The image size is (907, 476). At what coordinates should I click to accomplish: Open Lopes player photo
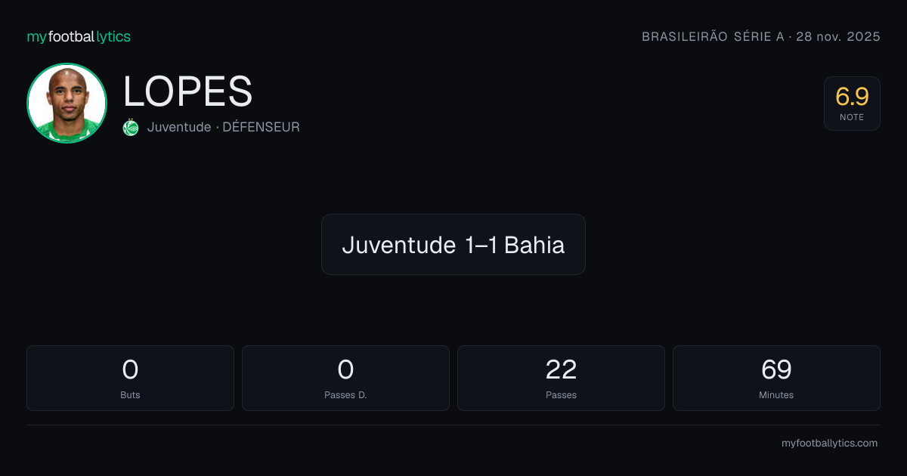pos(67,103)
